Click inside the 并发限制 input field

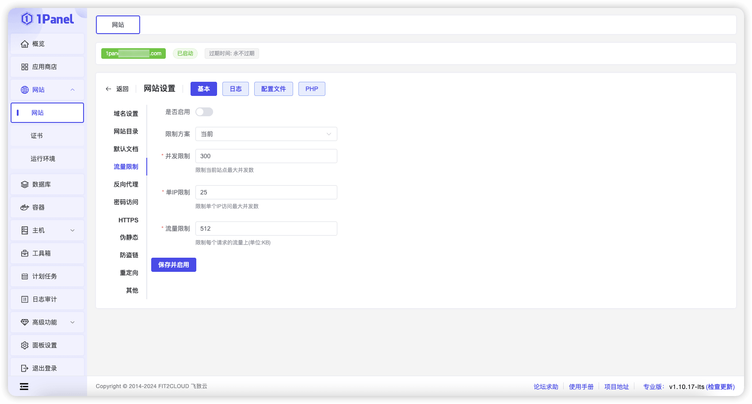pos(266,156)
